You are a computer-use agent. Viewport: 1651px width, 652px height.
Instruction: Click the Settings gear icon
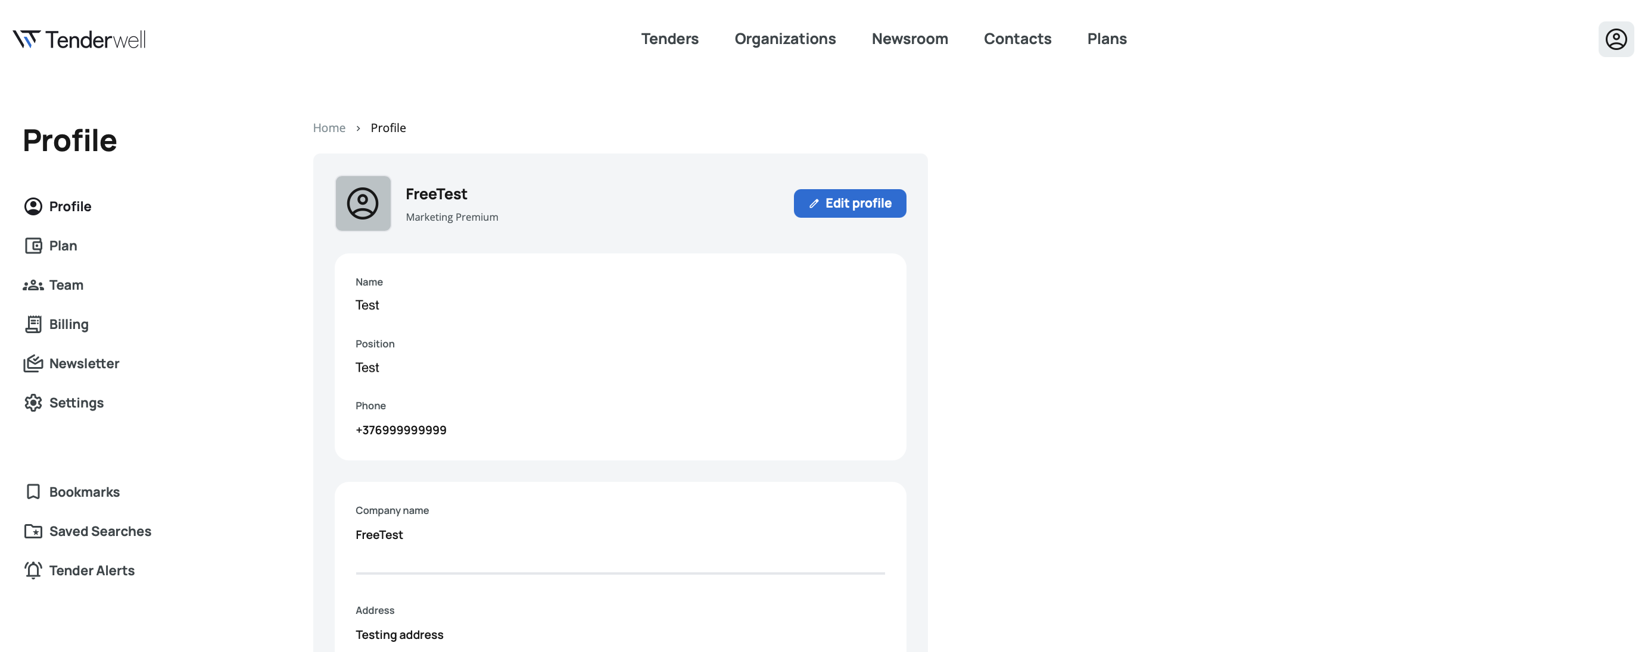pyautogui.click(x=33, y=403)
